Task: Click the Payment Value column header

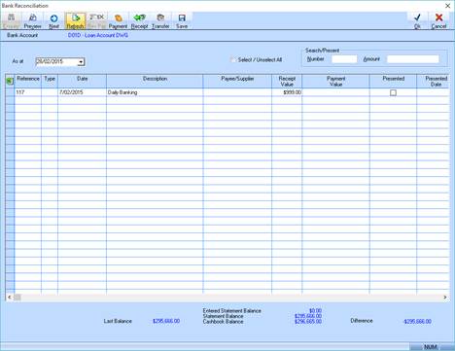Action: pyautogui.click(x=335, y=81)
